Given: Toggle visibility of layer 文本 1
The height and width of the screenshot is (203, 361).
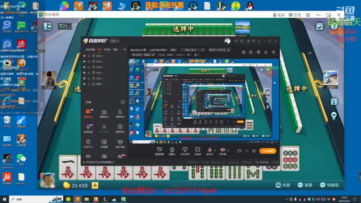Looking at the screenshot, I should pos(84,73).
